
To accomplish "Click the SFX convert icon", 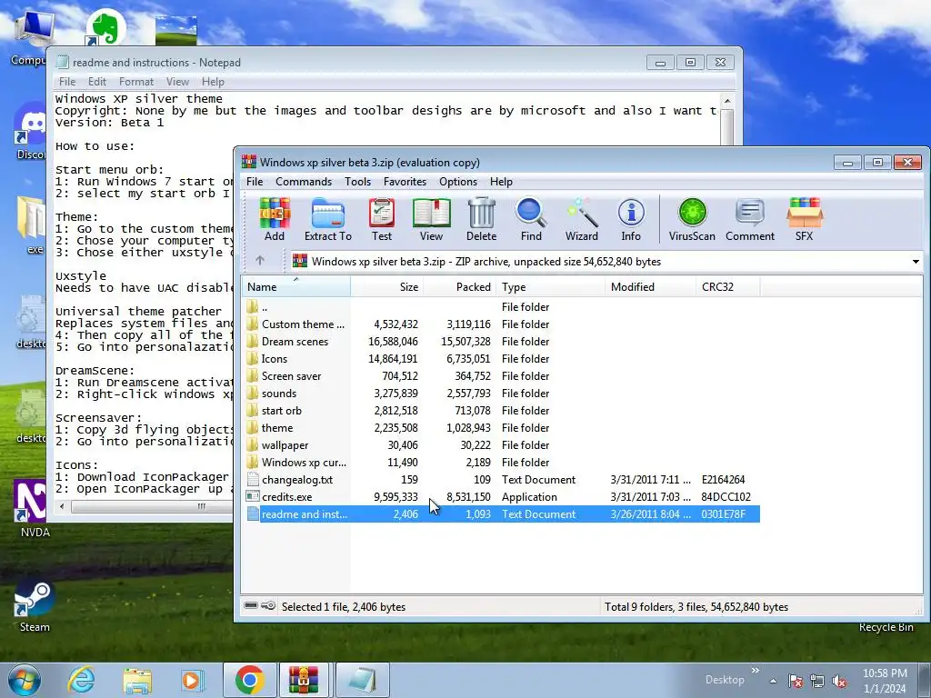I will click(804, 219).
